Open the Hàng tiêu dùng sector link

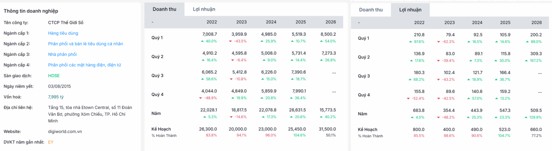coord(63,33)
